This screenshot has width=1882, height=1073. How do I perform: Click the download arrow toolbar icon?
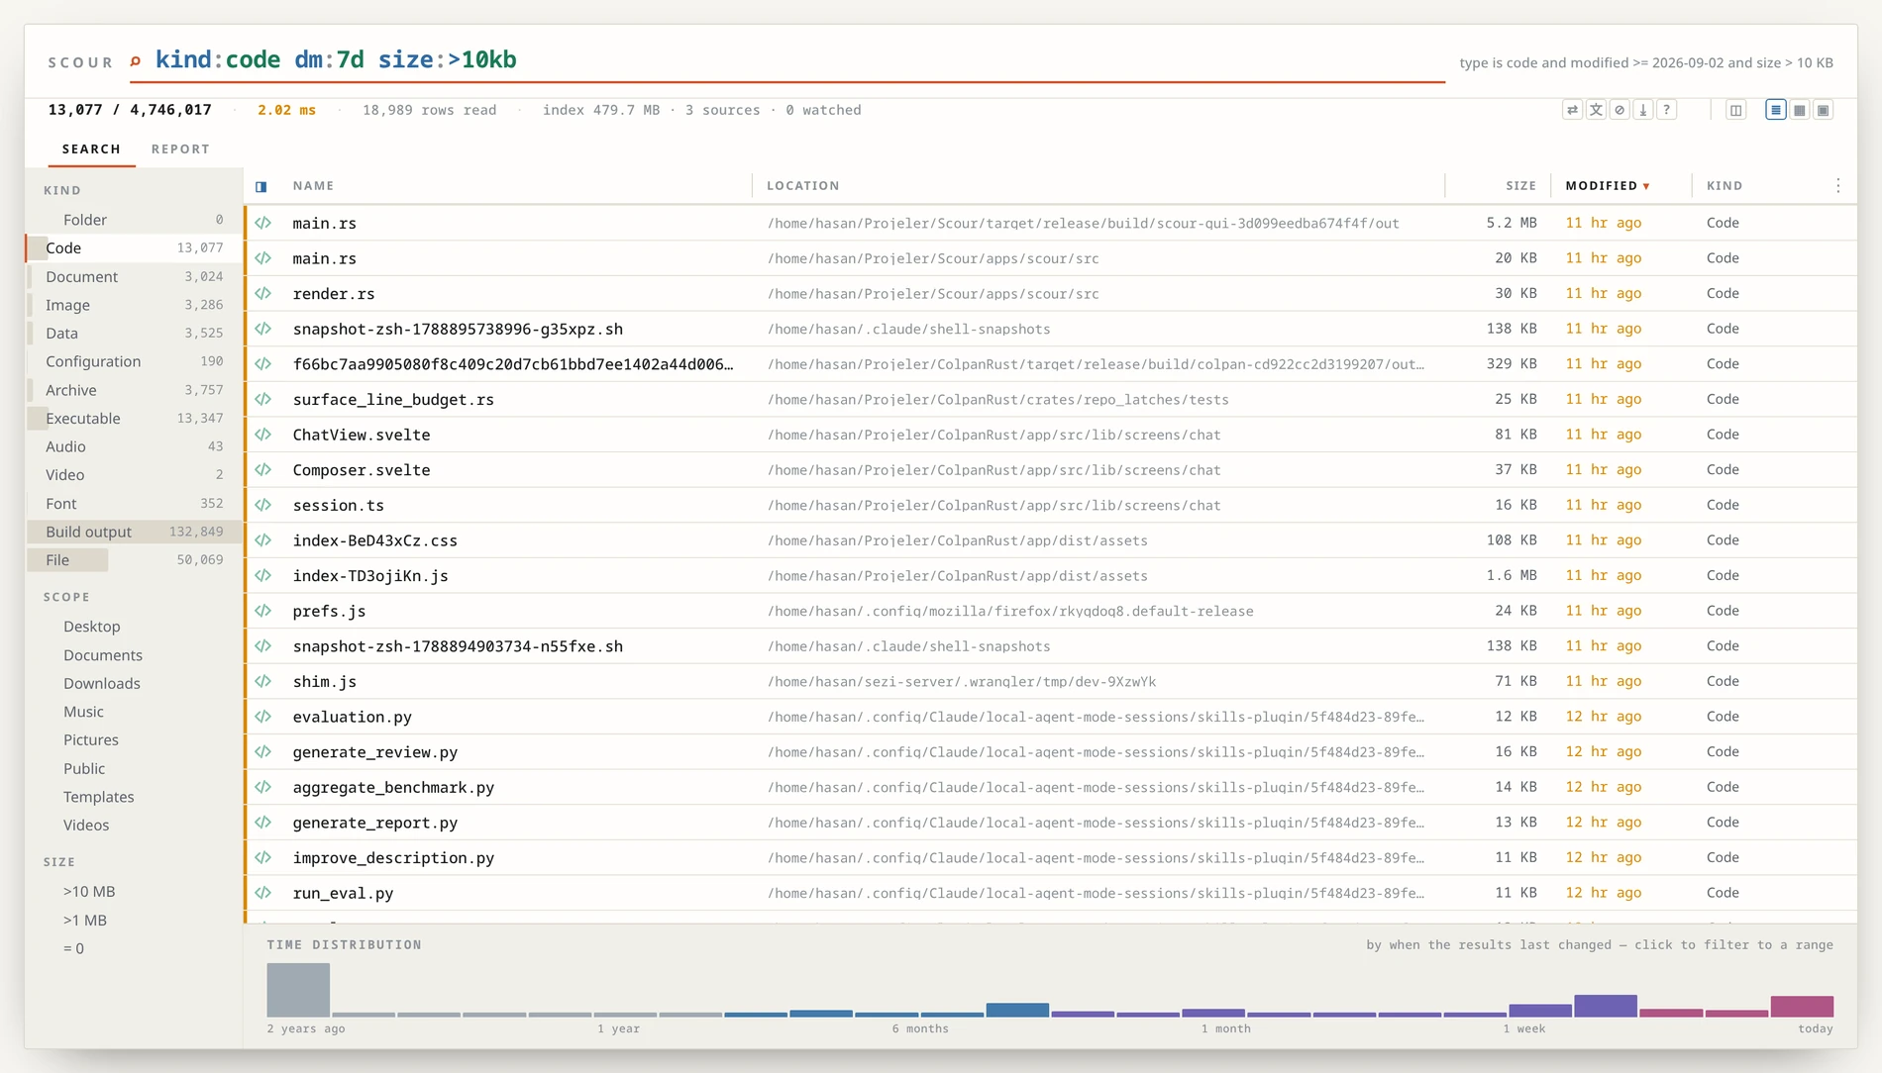click(1643, 110)
